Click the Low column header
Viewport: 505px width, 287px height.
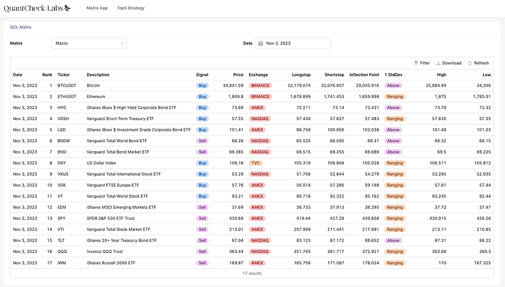pos(487,74)
